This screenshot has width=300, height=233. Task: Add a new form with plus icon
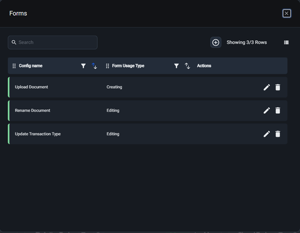pos(215,43)
